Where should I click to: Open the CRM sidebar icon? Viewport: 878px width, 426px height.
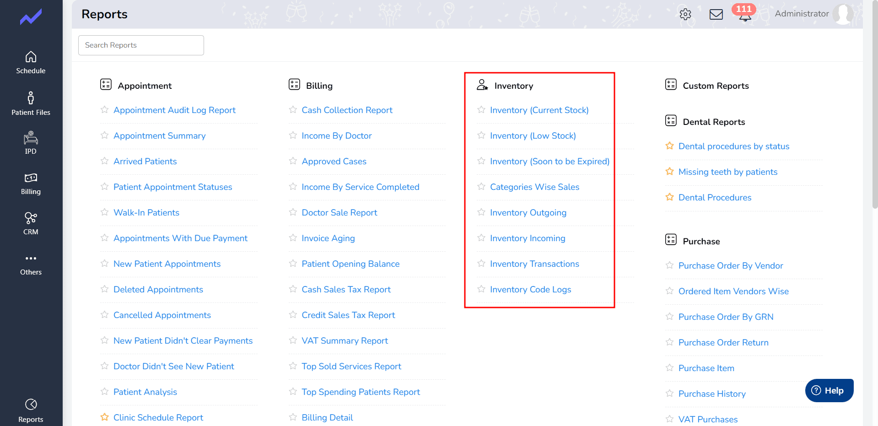click(x=31, y=223)
